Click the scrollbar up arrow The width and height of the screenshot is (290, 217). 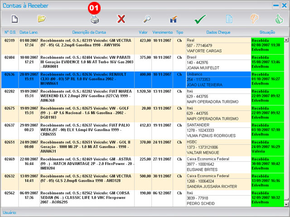coord(286,40)
